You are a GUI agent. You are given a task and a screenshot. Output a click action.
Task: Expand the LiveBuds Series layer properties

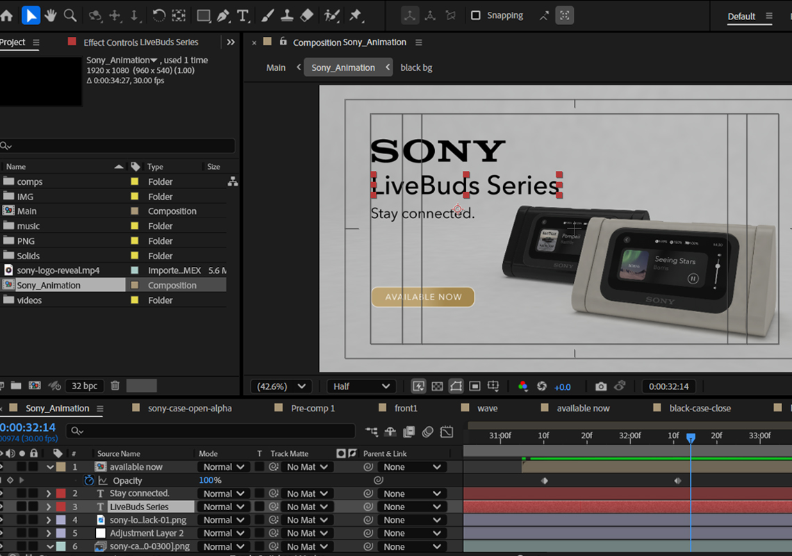pos(49,507)
